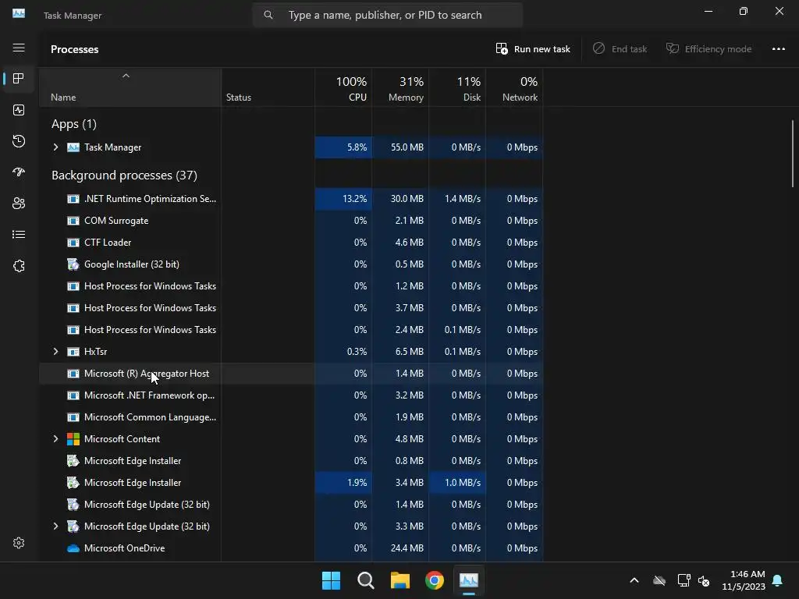Open the Performance page icon in sidebar
Screen dimensions: 799x599
pos(19,110)
